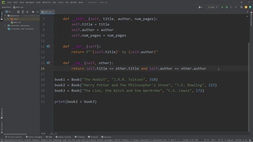Open Version Control tool window

[x=13, y=137]
